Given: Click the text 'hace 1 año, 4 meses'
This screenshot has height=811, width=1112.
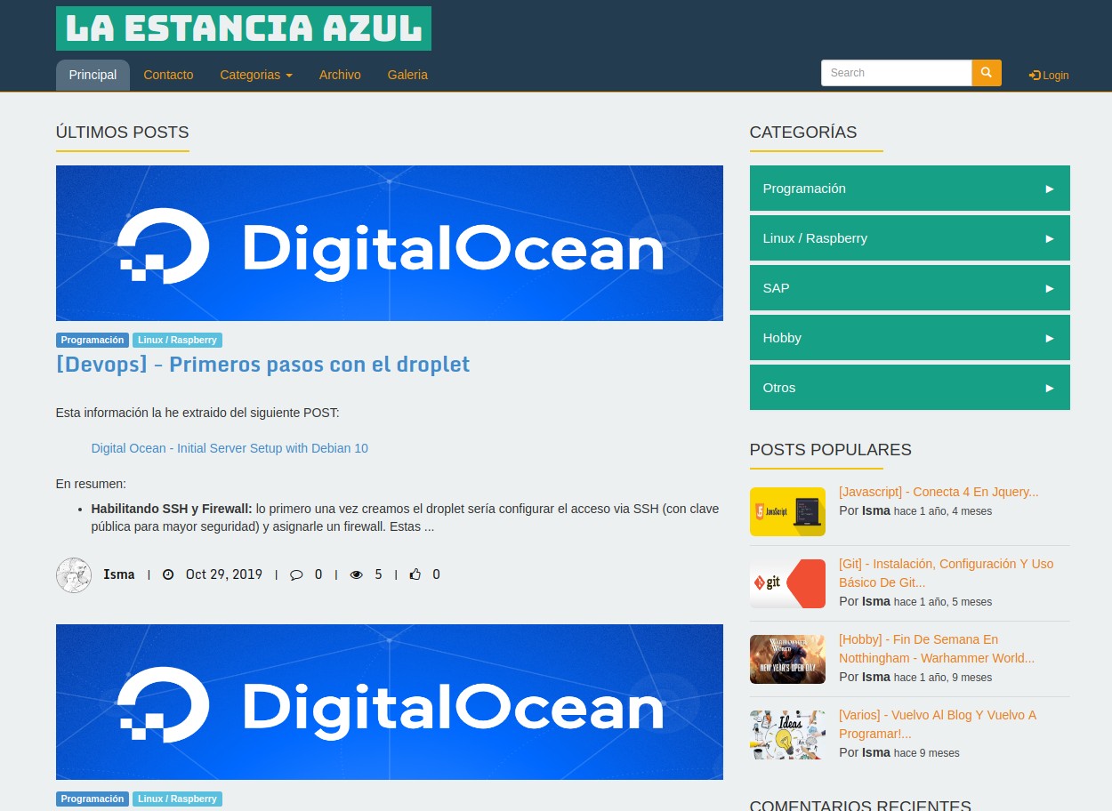Looking at the screenshot, I should (943, 511).
